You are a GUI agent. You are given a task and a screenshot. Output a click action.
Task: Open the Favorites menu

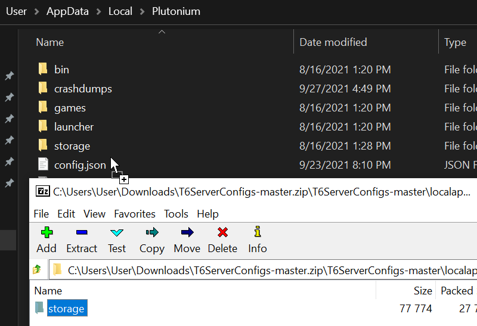134,213
